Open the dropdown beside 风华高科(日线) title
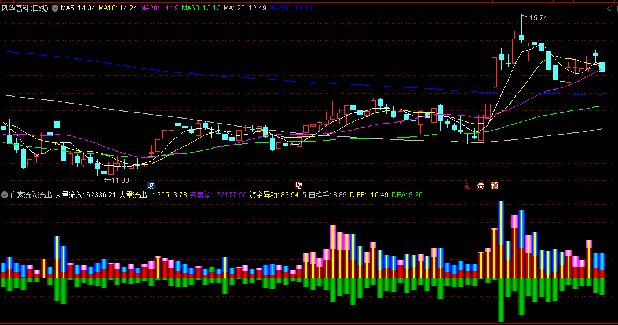The width and height of the screenshot is (618, 325). [x=55, y=8]
